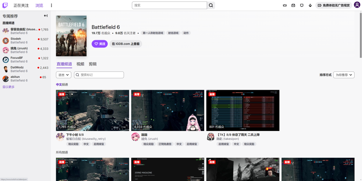Select the 直播频道 tab
This screenshot has height=181, width=362.
click(x=64, y=64)
